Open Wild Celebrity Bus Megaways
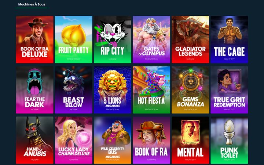The height and width of the screenshot is (165, 264). tap(113, 140)
